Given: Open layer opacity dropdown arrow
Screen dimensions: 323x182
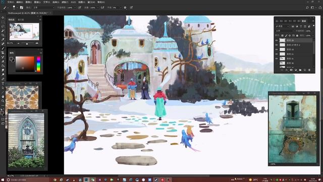Looking at the screenshot, I should [x=313, y=31].
